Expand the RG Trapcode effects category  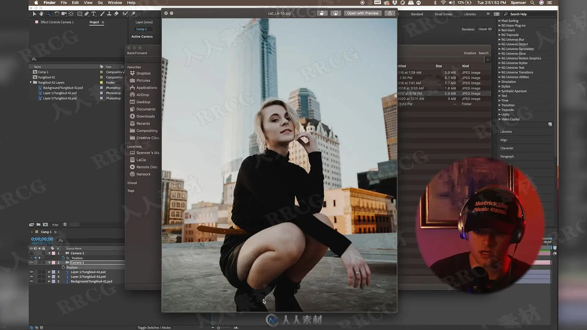500,35
